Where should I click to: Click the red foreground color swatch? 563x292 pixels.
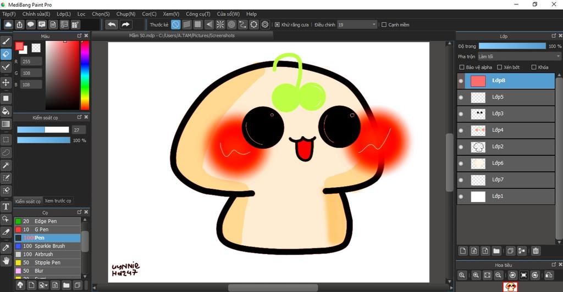(x=19, y=46)
